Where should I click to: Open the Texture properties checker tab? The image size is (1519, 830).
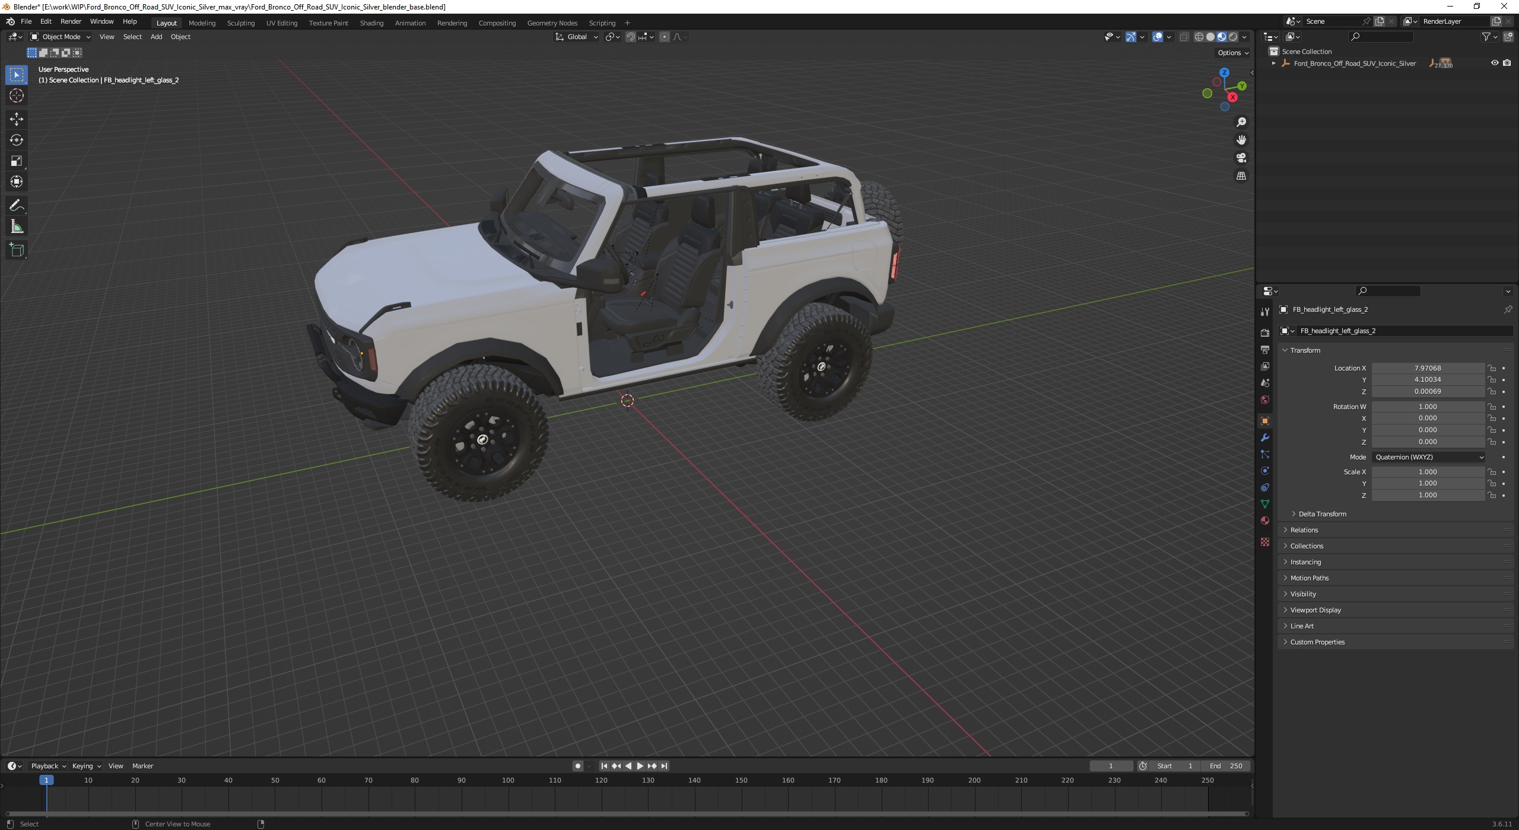1264,542
